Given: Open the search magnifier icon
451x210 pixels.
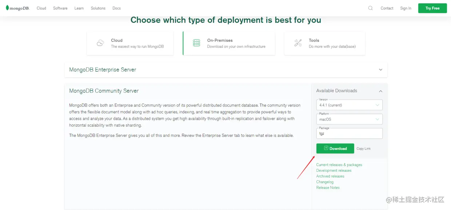Looking at the screenshot, I should (370, 8).
